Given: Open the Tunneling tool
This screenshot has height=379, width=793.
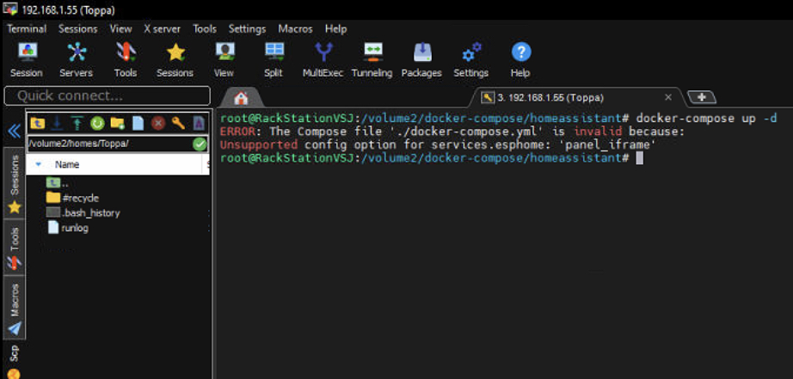Looking at the screenshot, I should [372, 58].
